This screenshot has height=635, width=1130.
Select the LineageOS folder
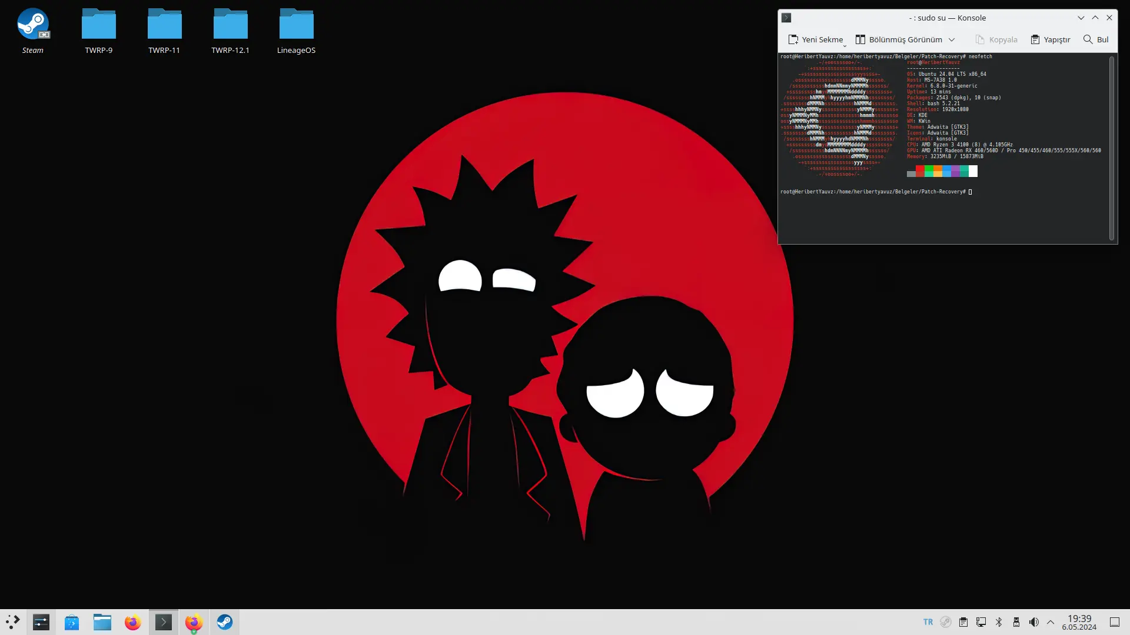point(296,31)
